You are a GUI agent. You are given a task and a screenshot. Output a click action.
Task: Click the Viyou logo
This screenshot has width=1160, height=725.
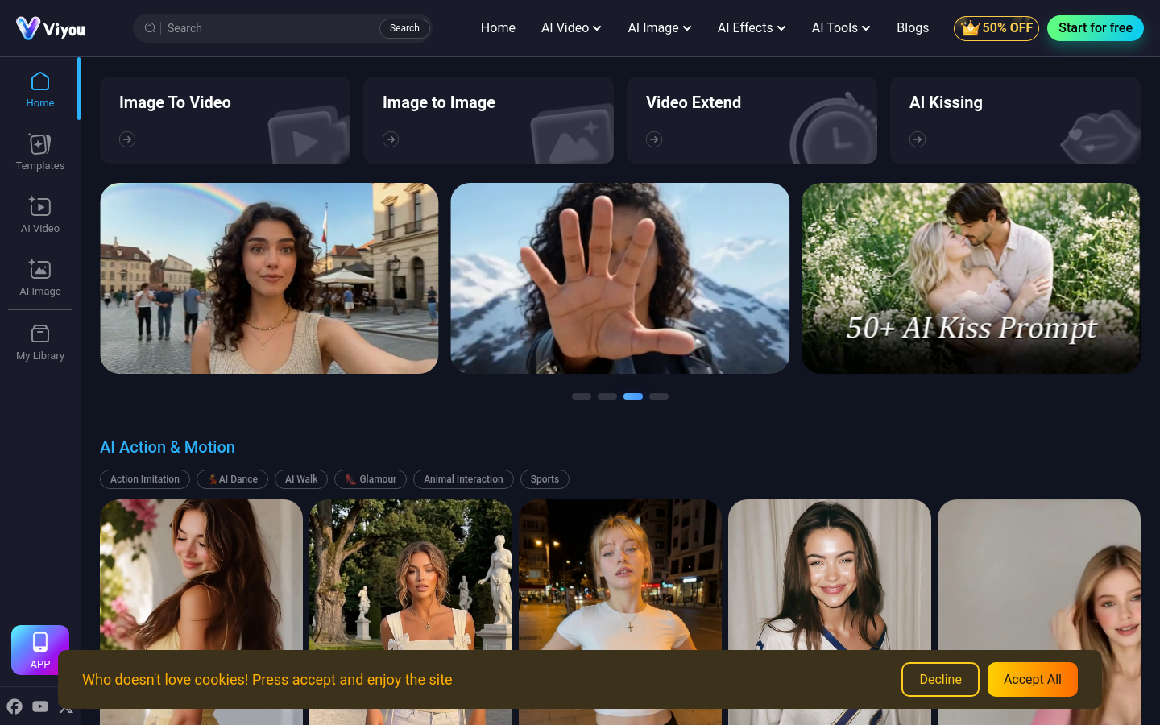[x=50, y=28]
